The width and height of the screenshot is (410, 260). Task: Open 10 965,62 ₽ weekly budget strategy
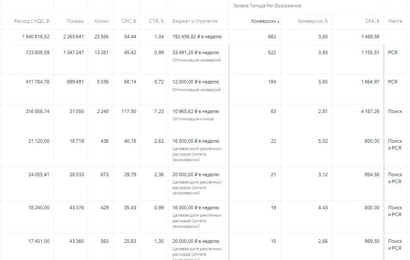click(196, 111)
